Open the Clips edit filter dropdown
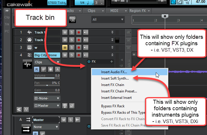The image size is (207, 135). (47, 62)
